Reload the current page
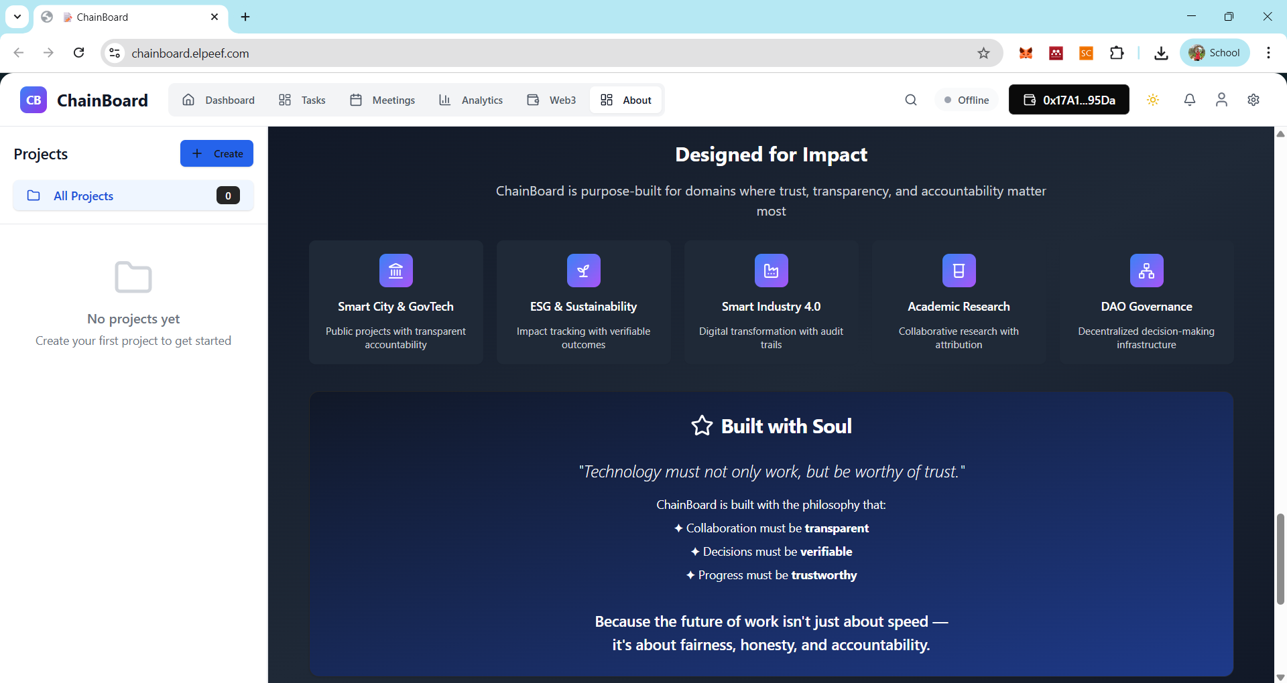Viewport: 1287px width, 683px height. 78,53
